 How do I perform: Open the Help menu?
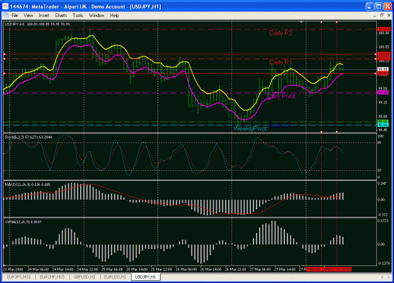pyautogui.click(x=114, y=15)
